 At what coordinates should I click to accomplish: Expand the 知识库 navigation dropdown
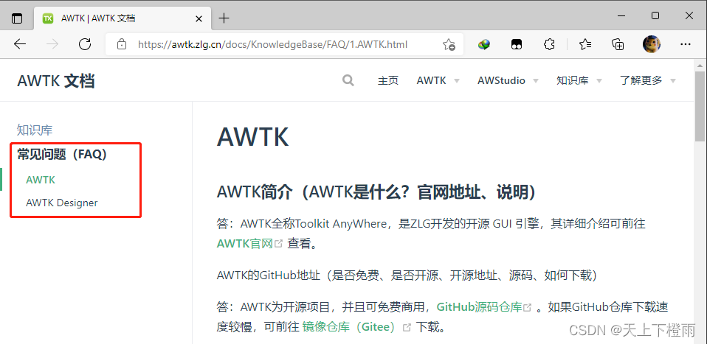579,80
